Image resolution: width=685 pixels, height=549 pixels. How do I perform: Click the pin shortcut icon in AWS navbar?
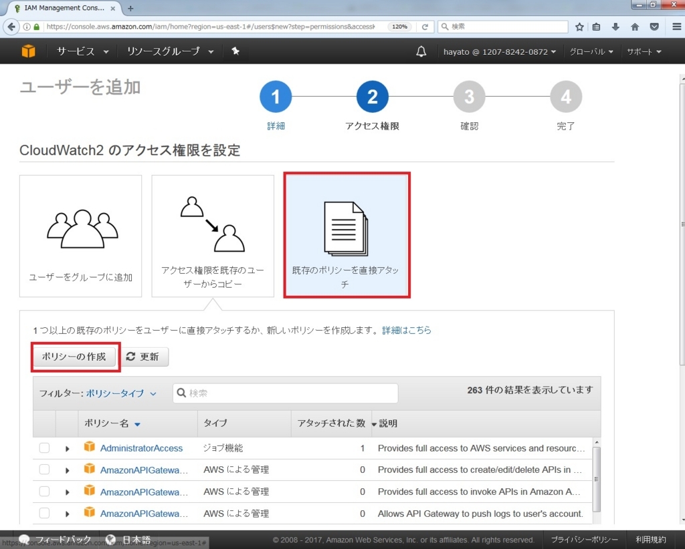click(x=235, y=51)
